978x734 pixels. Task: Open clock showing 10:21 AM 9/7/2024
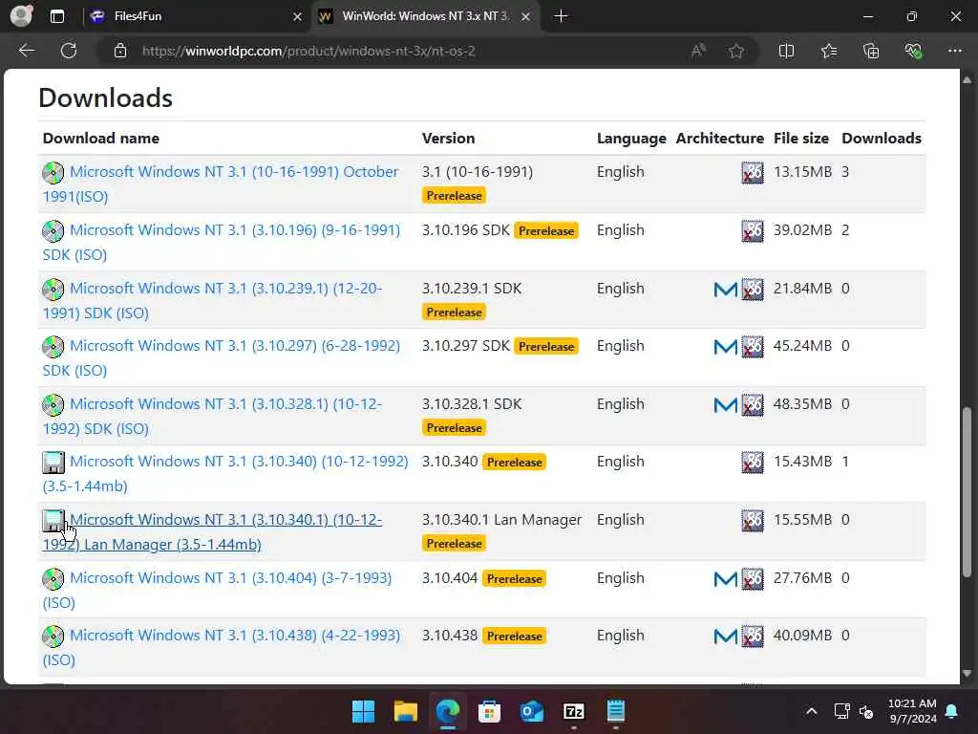pos(912,711)
